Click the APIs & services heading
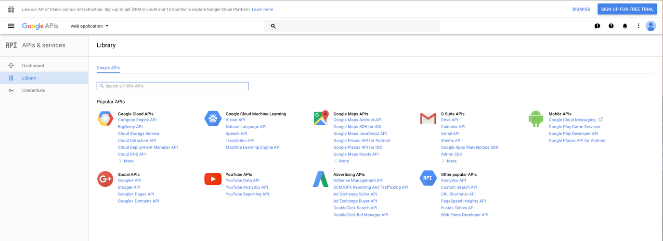This screenshot has height=241, width=663. tap(44, 45)
